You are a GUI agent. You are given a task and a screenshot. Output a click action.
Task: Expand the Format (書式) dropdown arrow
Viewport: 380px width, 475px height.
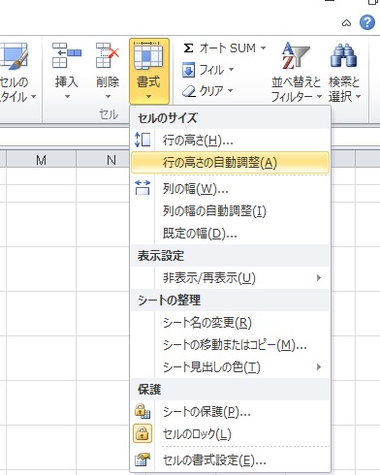click(x=148, y=96)
